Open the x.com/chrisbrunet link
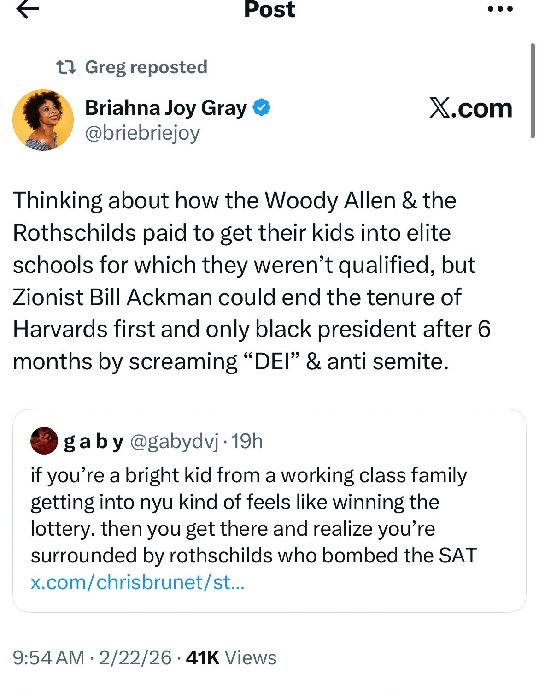 click(x=137, y=582)
